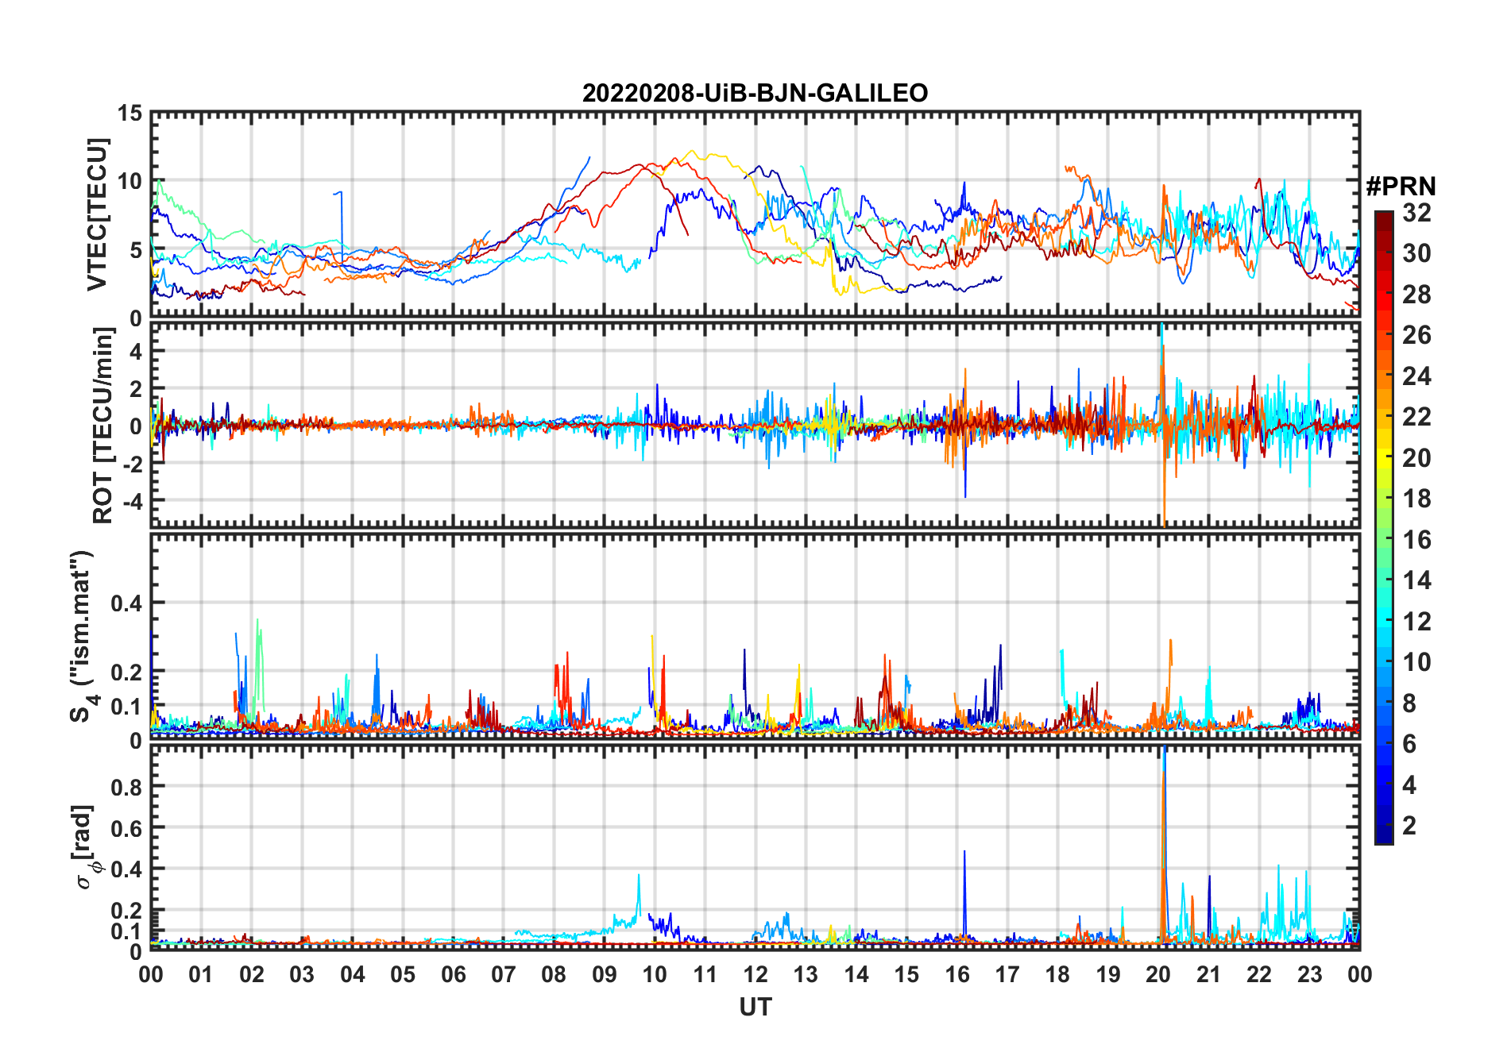1511x1056 pixels.
Task: Click colorbar tick label 2
Action: click(x=1409, y=826)
